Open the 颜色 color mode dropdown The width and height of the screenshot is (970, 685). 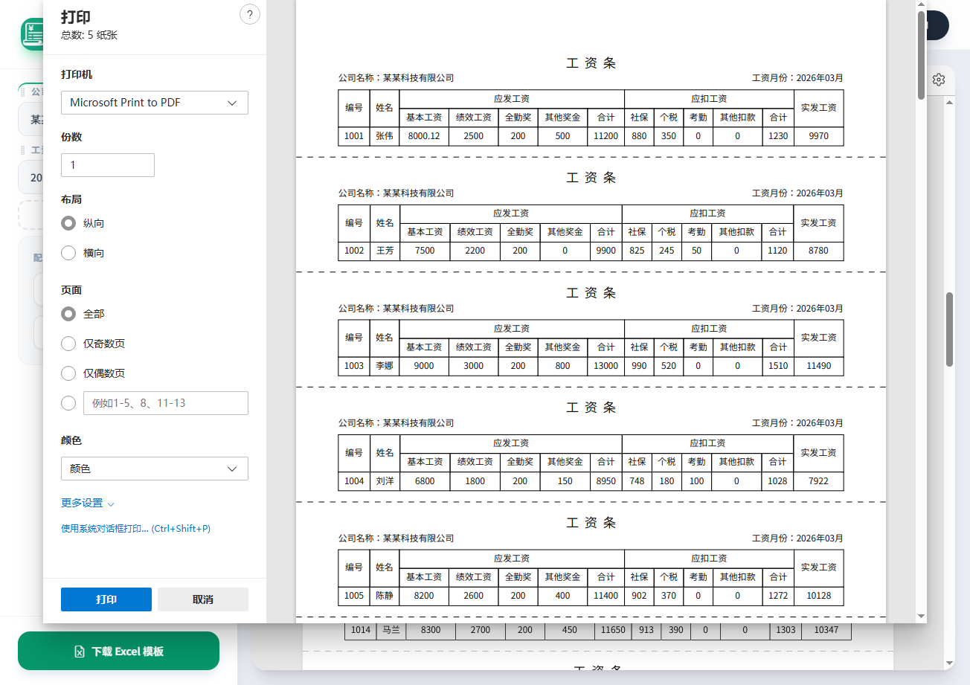pos(154,469)
